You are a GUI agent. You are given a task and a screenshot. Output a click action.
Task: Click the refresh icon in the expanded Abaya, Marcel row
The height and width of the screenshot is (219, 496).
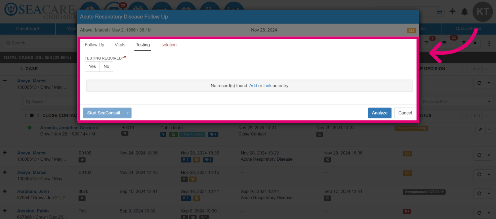click(x=479, y=83)
